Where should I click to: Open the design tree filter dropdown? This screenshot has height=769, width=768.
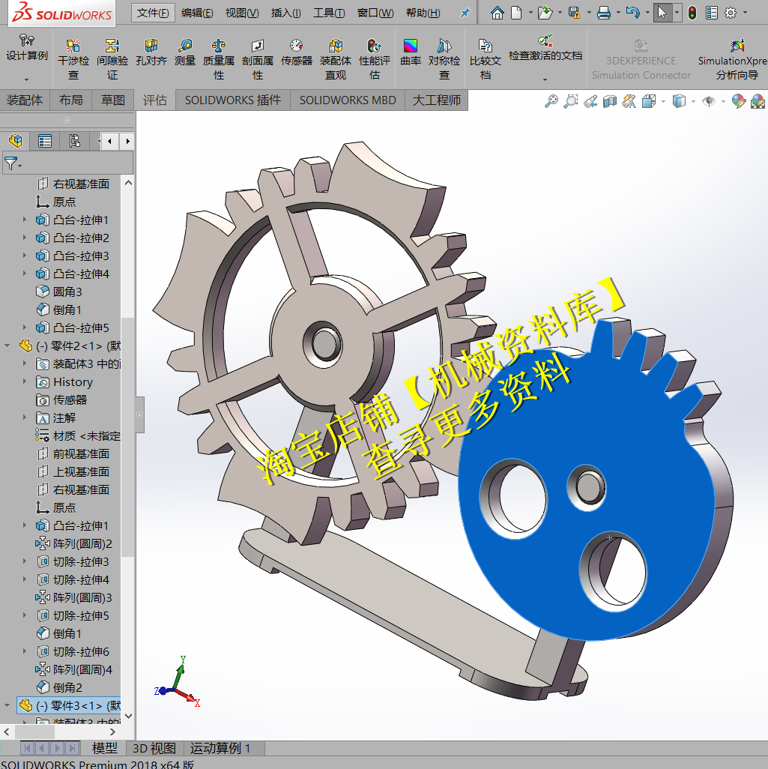13,163
